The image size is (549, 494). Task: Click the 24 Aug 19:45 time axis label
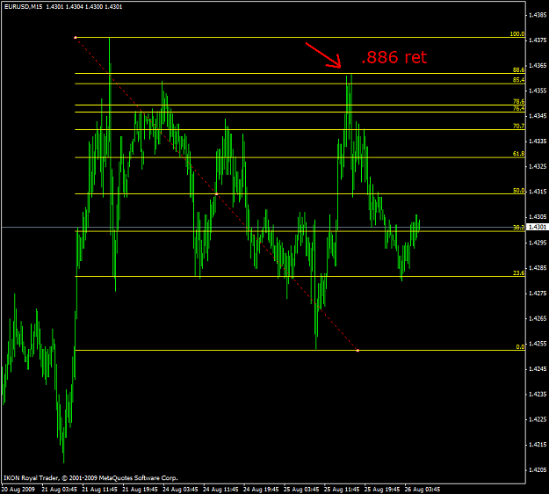[x=261, y=489]
